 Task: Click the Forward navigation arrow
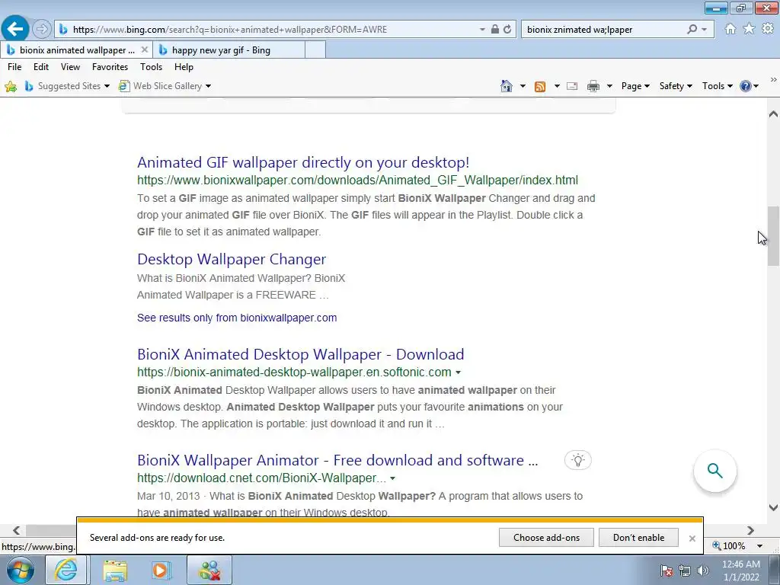coord(42,30)
